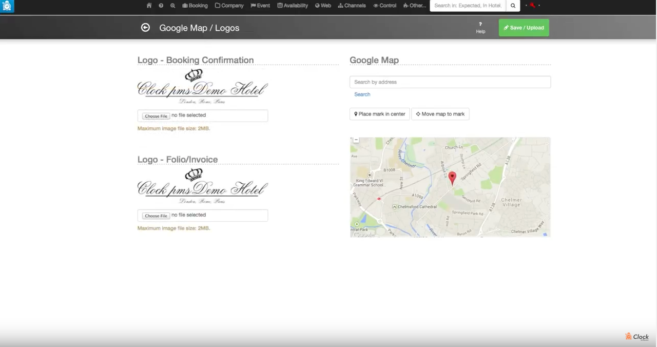Open the Control menu

point(385,6)
